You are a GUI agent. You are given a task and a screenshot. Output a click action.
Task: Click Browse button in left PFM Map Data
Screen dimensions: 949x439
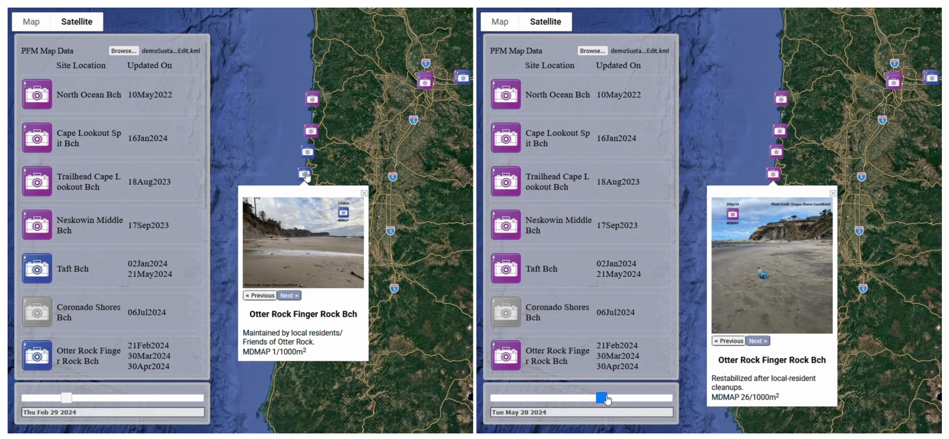(x=124, y=51)
